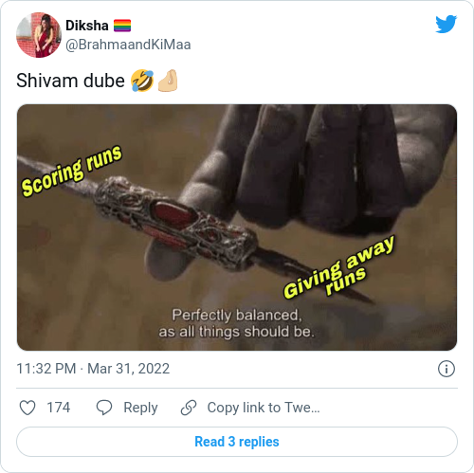Open the Perfectly balanced caption on meme
Viewport: 474px width, 473px height.
coord(237,323)
